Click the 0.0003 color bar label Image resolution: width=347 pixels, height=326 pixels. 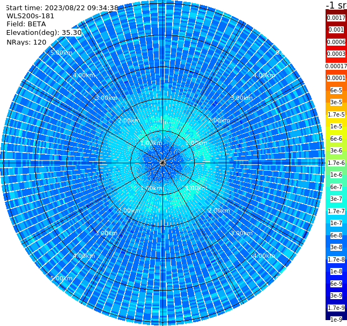click(x=336, y=54)
